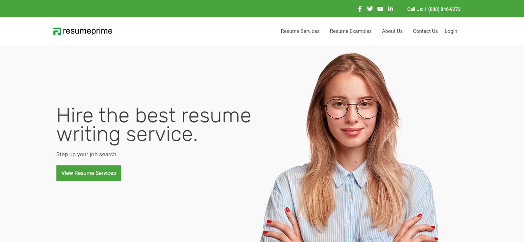Open the Facebook social icon

(360, 9)
